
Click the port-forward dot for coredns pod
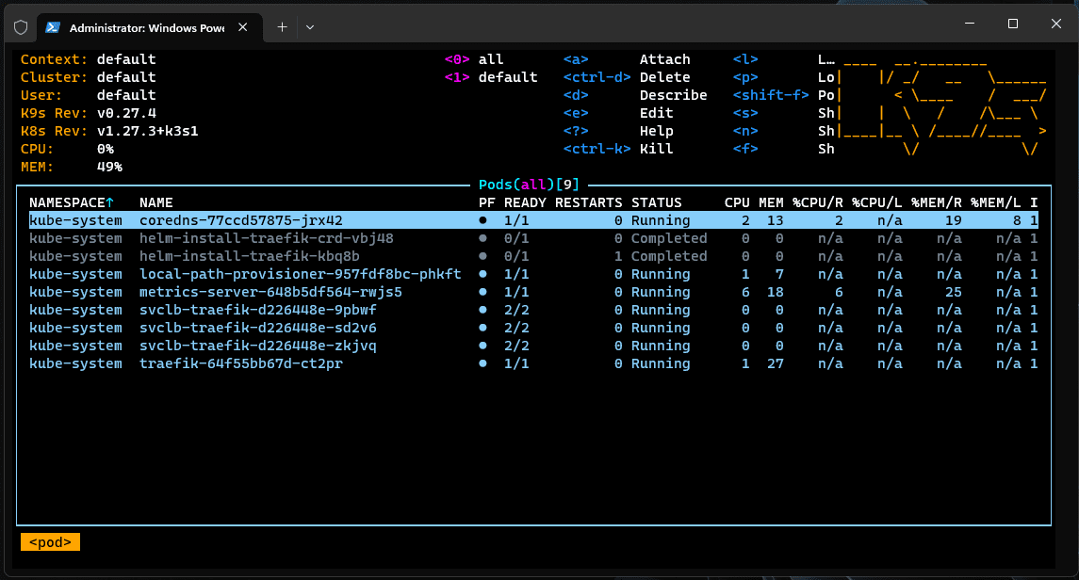point(483,220)
